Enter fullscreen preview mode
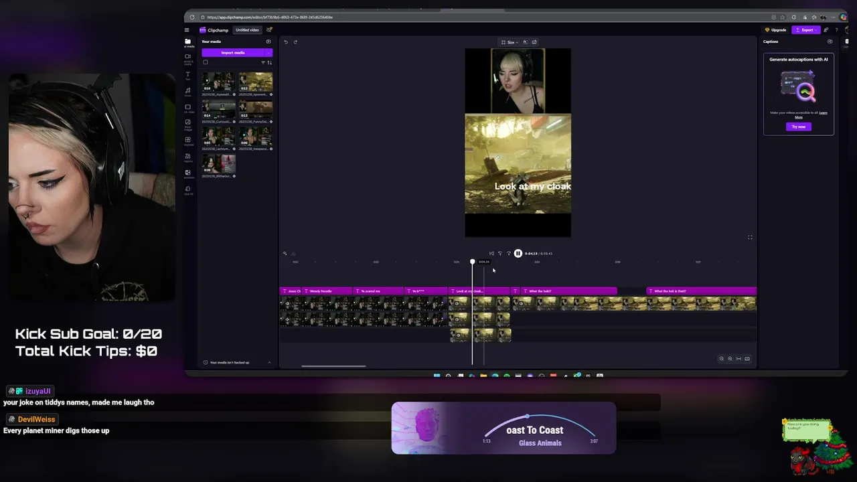Image resolution: width=857 pixels, height=482 pixels. pos(750,237)
